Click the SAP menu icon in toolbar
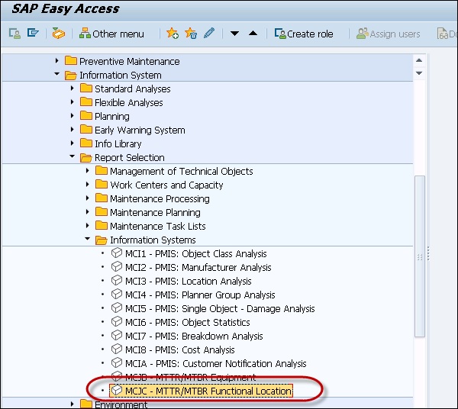458x409 pixels. click(x=33, y=34)
